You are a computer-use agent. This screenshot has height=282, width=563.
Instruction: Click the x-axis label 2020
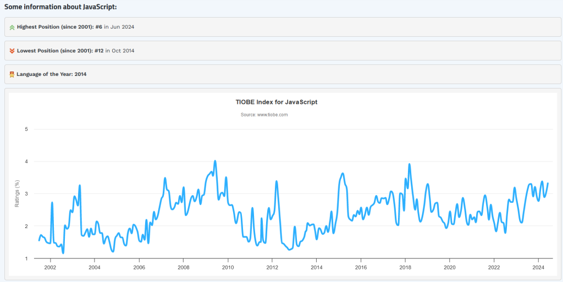pyautogui.click(x=450, y=267)
